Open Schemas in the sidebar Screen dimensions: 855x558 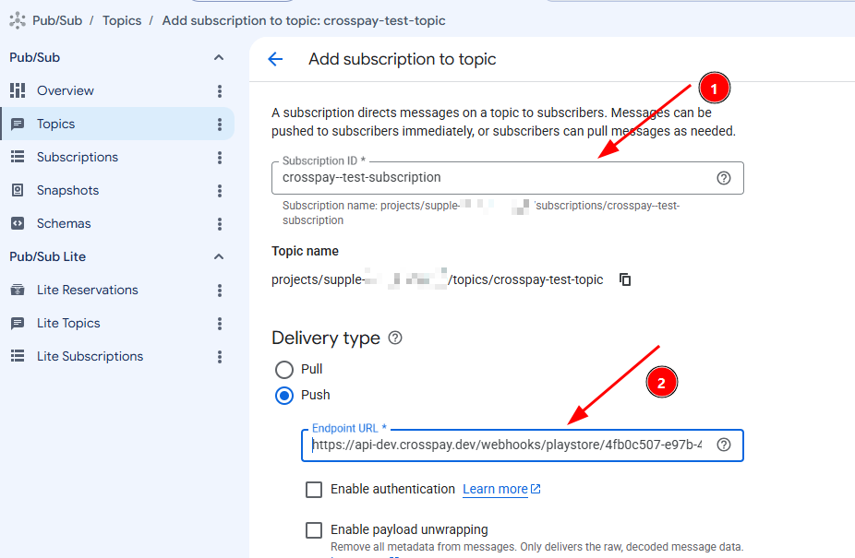(x=64, y=223)
